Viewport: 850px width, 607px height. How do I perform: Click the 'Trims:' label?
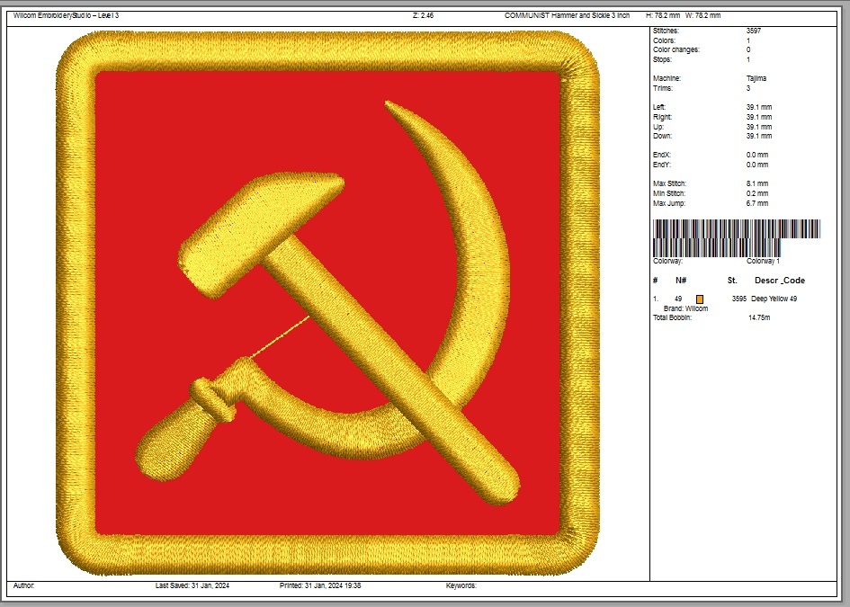(x=663, y=88)
